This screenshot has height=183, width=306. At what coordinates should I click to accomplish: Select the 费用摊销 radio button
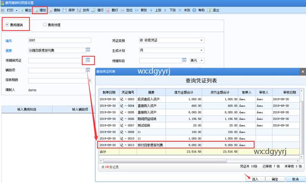point(6,25)
